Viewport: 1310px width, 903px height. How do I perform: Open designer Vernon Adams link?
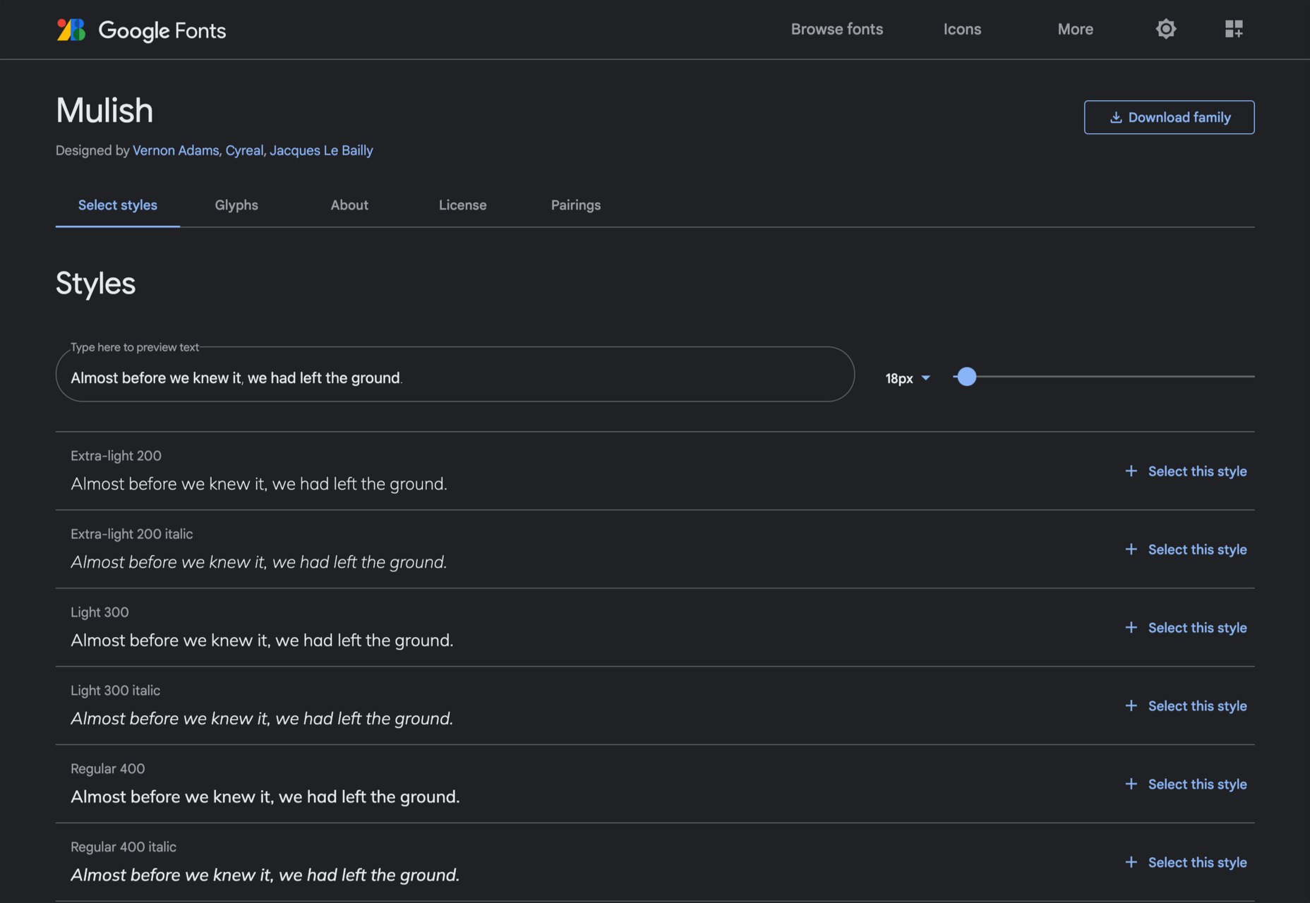coord(176,150)
